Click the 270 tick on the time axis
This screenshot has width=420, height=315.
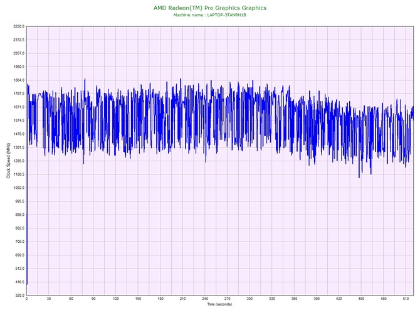coord(228,299)
